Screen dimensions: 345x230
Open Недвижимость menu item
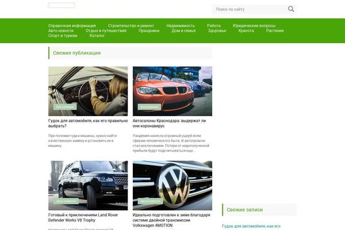point(181,26)
